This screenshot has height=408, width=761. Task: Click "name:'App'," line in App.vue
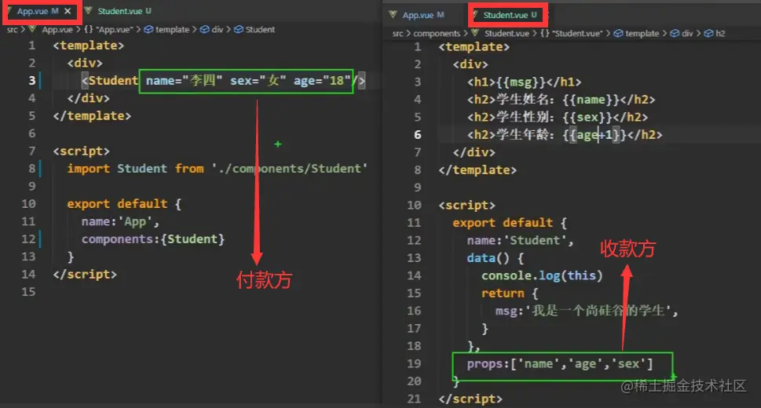tap(120, 221)
